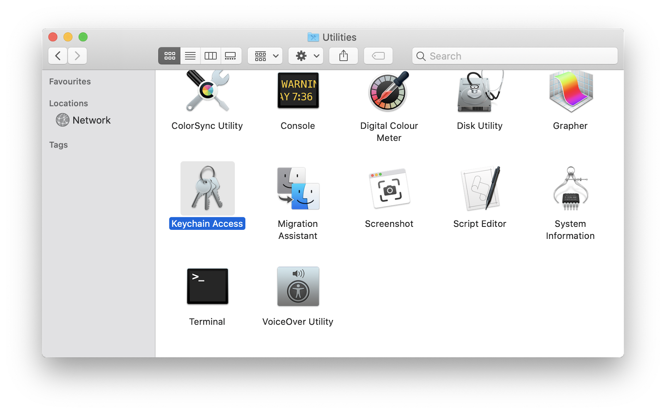This screenshot has width=666, height=413.
Task: Click the System Information label
Action: [570, 230]
